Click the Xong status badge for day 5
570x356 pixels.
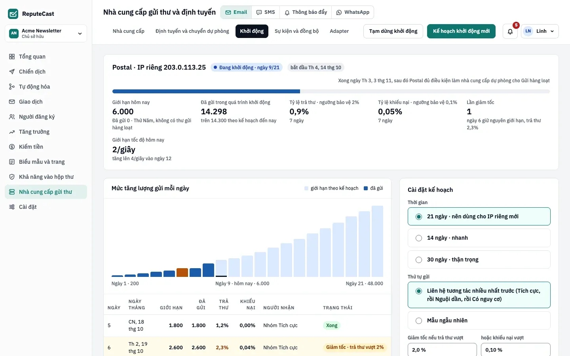coord(332,326)
